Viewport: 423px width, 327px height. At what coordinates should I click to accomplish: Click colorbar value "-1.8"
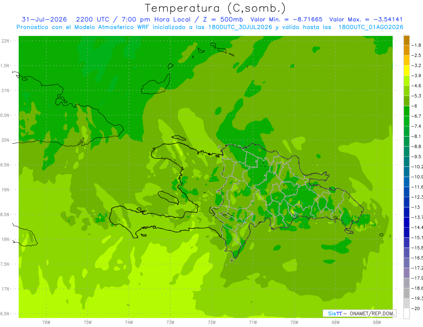pyautogui.click(x=416, y=45)
